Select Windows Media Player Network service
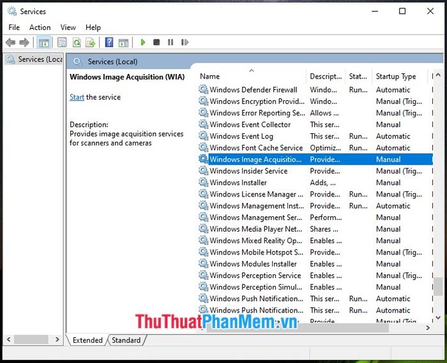The height and width of the screenshot is (363, 447). (315, 229)
